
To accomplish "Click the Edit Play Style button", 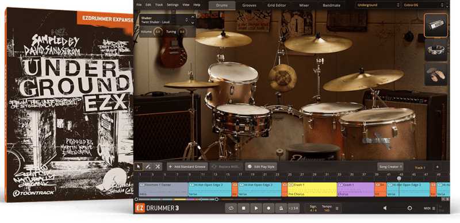I will click(x=261, y=167).
